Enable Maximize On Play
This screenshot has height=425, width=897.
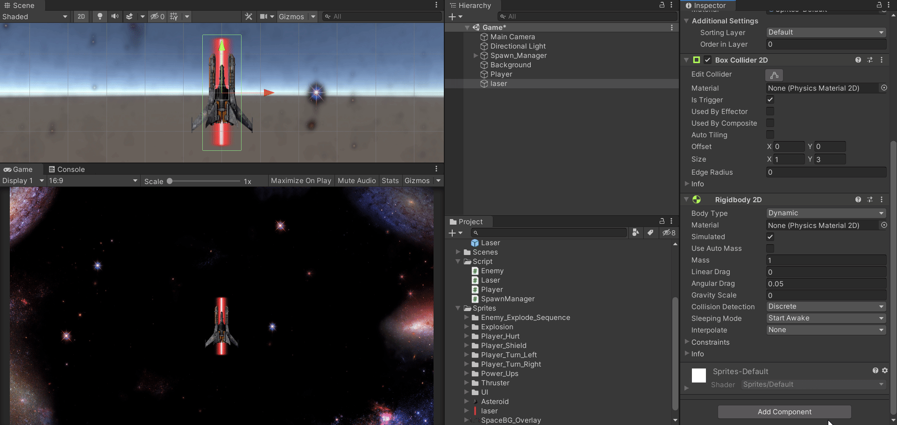tap(301, 181)
